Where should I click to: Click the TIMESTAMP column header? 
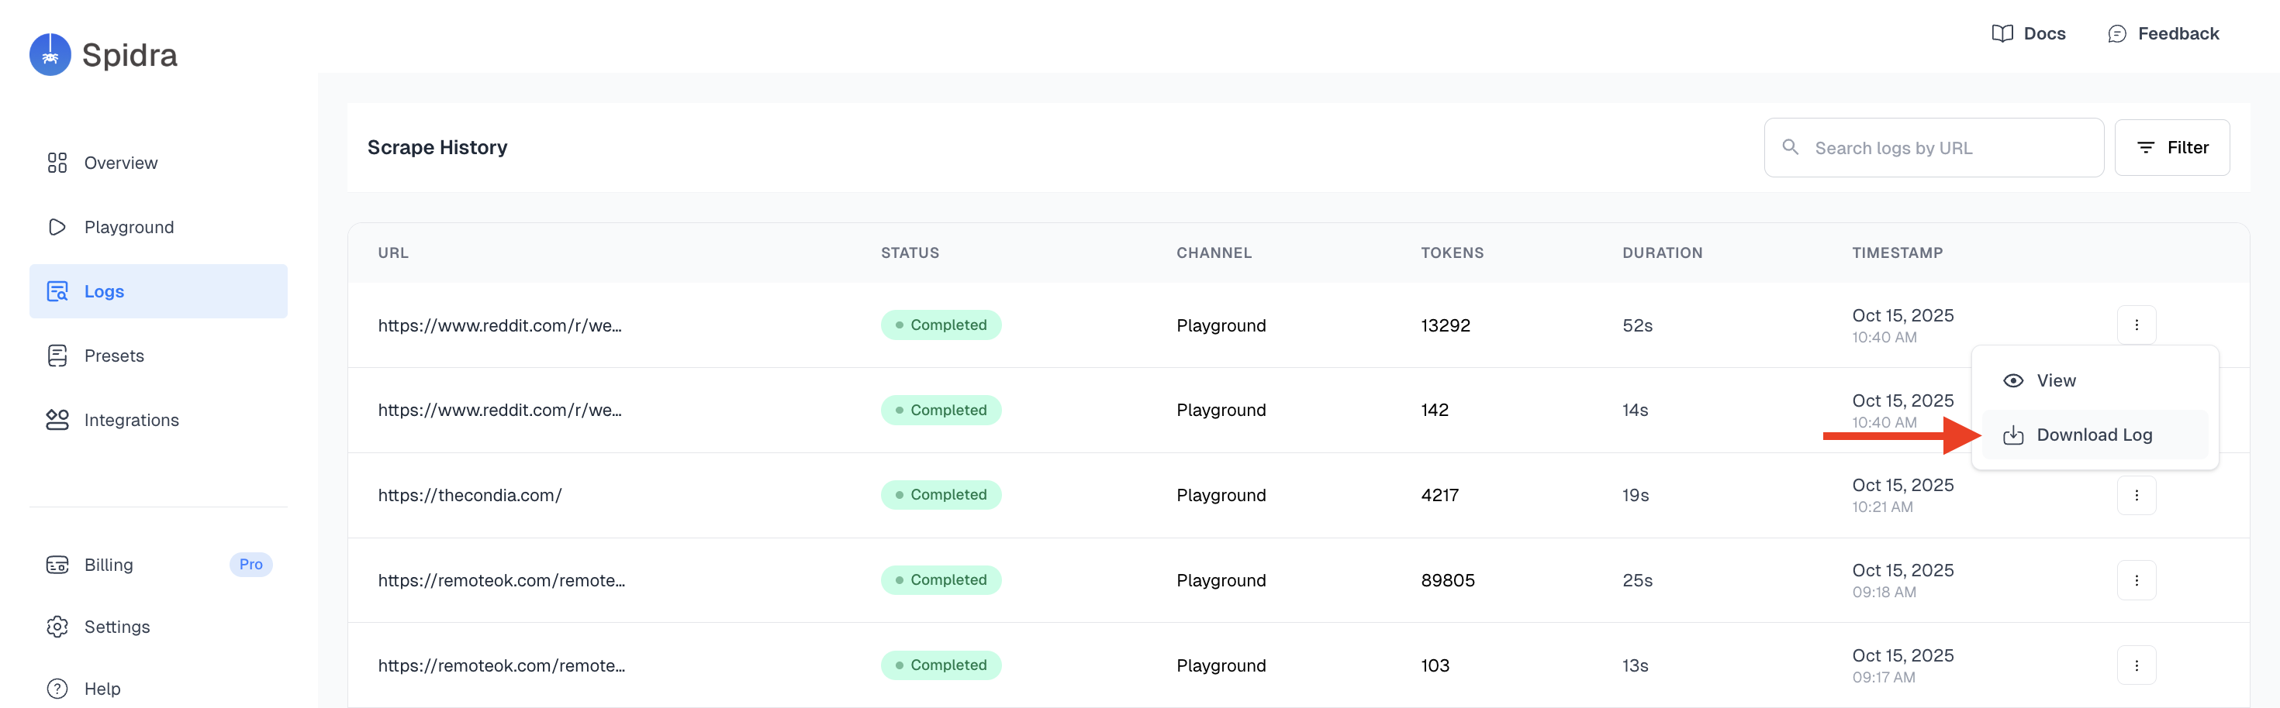(x=1897, y=253)
